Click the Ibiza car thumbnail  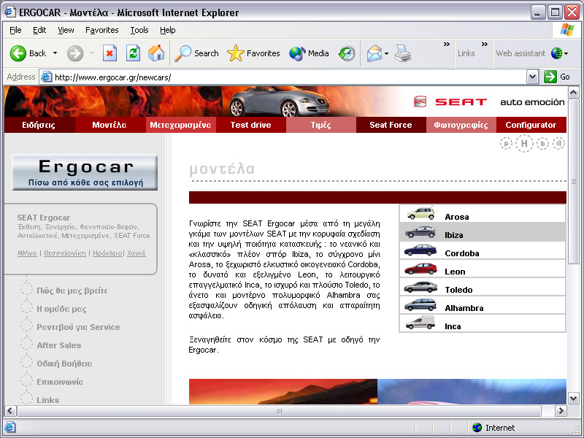click(x=420, y=232)
